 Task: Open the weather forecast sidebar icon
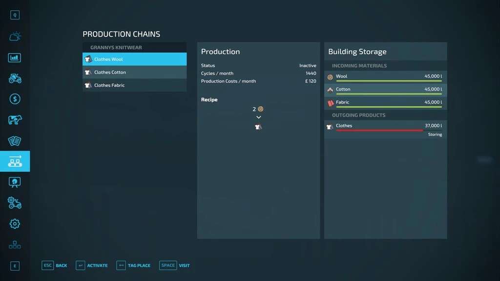pos(15,37)
